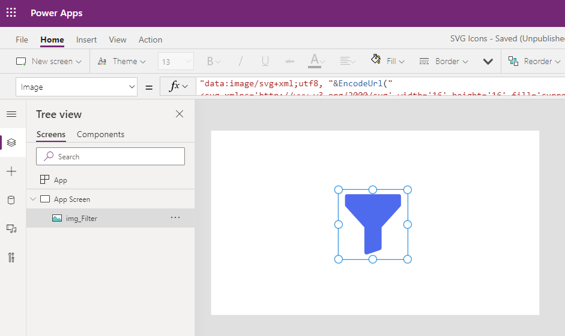Click the Insert plus sidebar icon
Viewport: 565px width, 336px height.
11,171
